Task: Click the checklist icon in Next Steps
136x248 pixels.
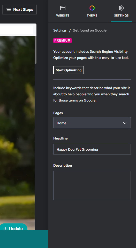Action: (8, 10)
